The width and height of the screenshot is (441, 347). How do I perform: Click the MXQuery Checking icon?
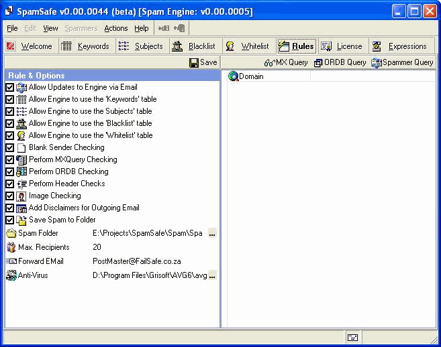tap(21, 159)
